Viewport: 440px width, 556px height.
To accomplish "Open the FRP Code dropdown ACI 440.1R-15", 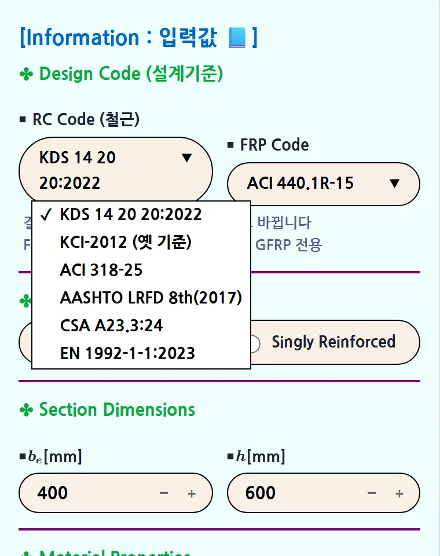I will (x=324, y=184).
